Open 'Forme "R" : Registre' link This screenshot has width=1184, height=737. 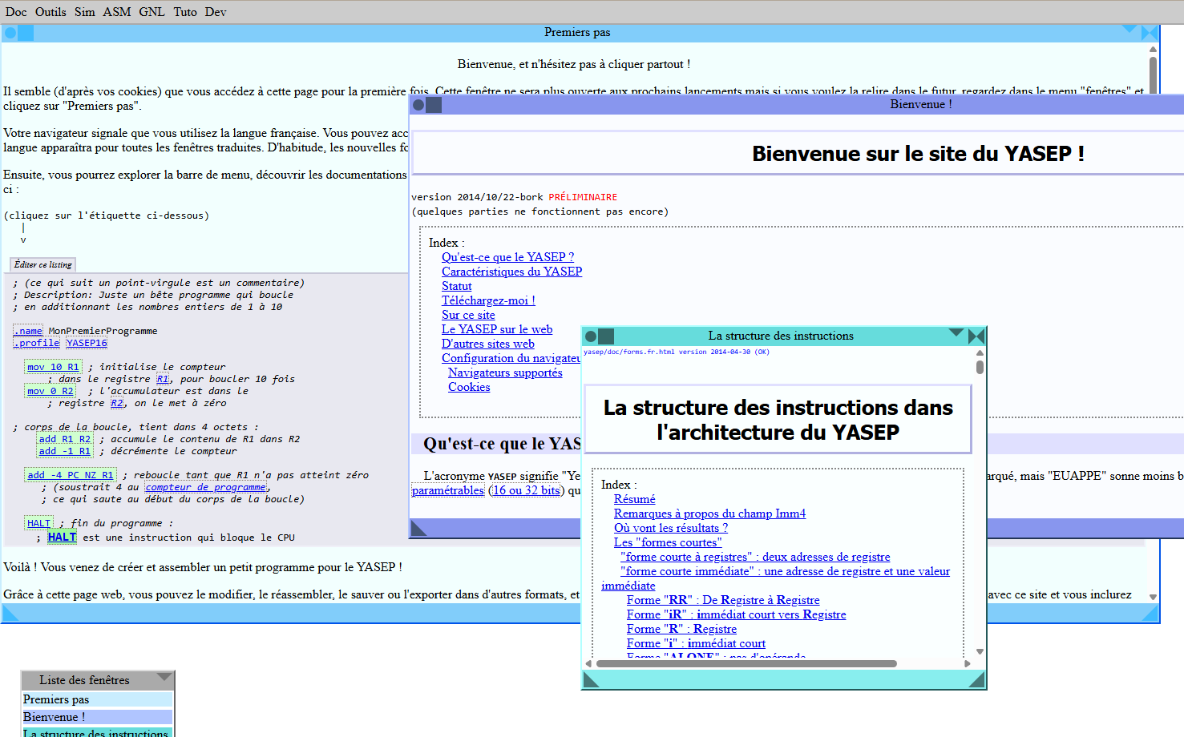coord(681,629)
